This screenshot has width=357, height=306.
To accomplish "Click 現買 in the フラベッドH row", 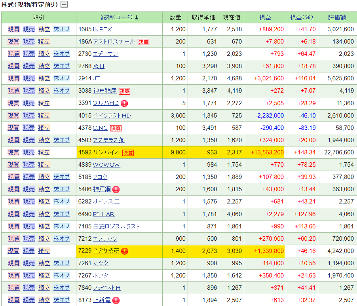I will (x=14, y=288).
